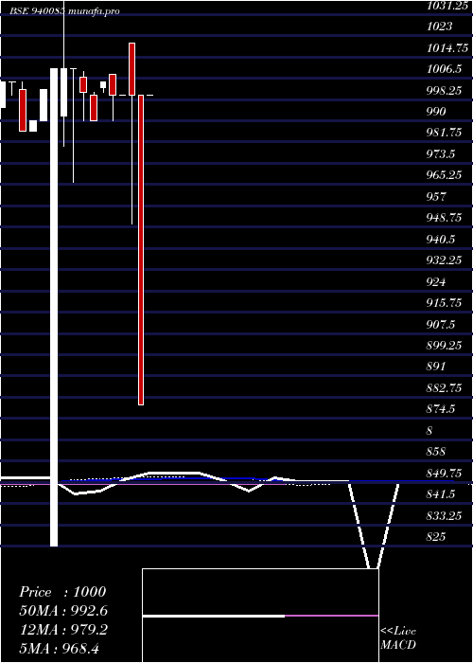The image size is (473, 663).
Task: Select the 915.75 price axis label
Action: pos(444,303)
